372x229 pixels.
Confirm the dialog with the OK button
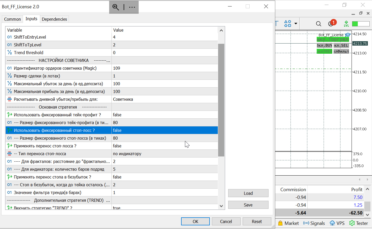coord(195,221)
